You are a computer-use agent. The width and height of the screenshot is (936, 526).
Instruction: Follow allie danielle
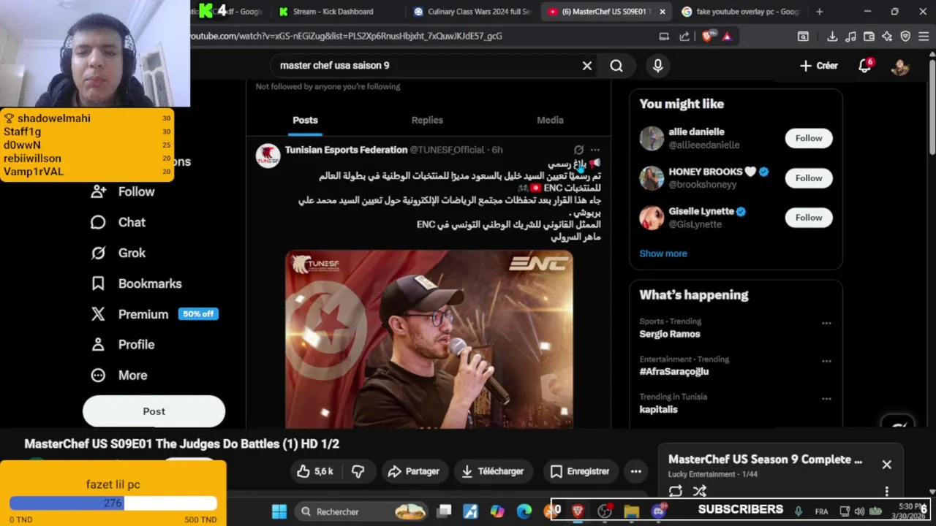coord(809,138)
